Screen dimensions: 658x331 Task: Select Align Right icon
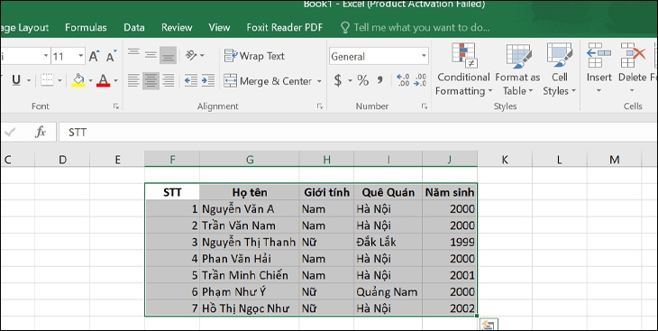(x=168, y=80)
